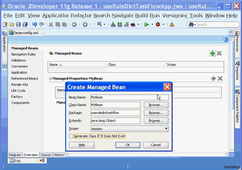Image resolution: width=242 pixels, height=170 pixels.
Task: Open the Tools menu
Action: 196,16
